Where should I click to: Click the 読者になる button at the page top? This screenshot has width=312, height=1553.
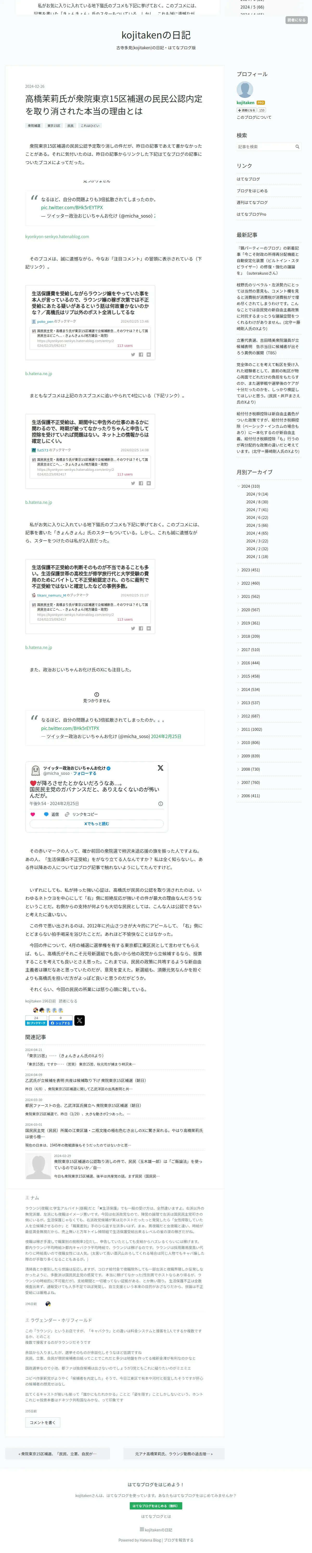tap(296, 20)
